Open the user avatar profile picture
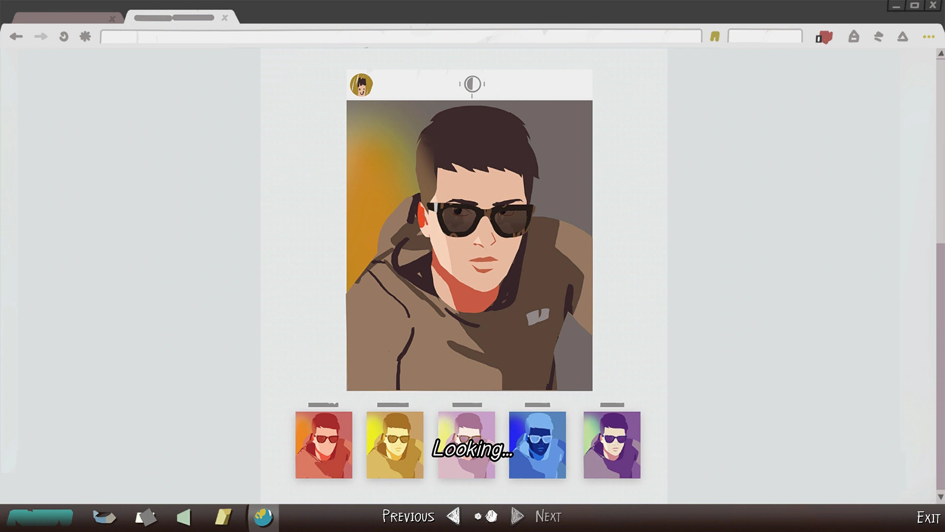The image size is (945, 532). click(x=361, y=85)
